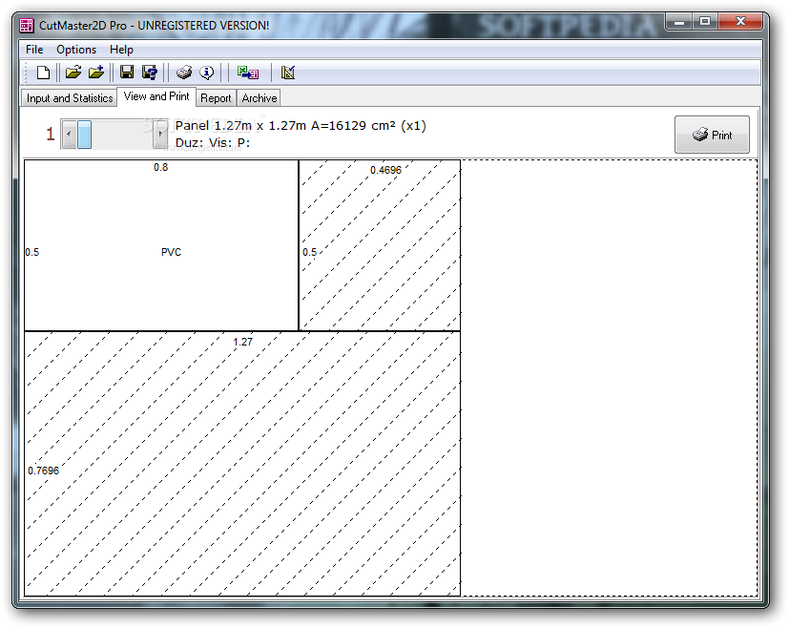Click the large hatched piece labeled 1.27

click(x=242, y=464)
